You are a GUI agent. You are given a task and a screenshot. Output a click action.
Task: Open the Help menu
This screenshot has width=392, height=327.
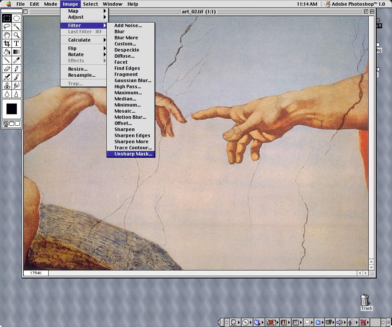coord(132,4)
